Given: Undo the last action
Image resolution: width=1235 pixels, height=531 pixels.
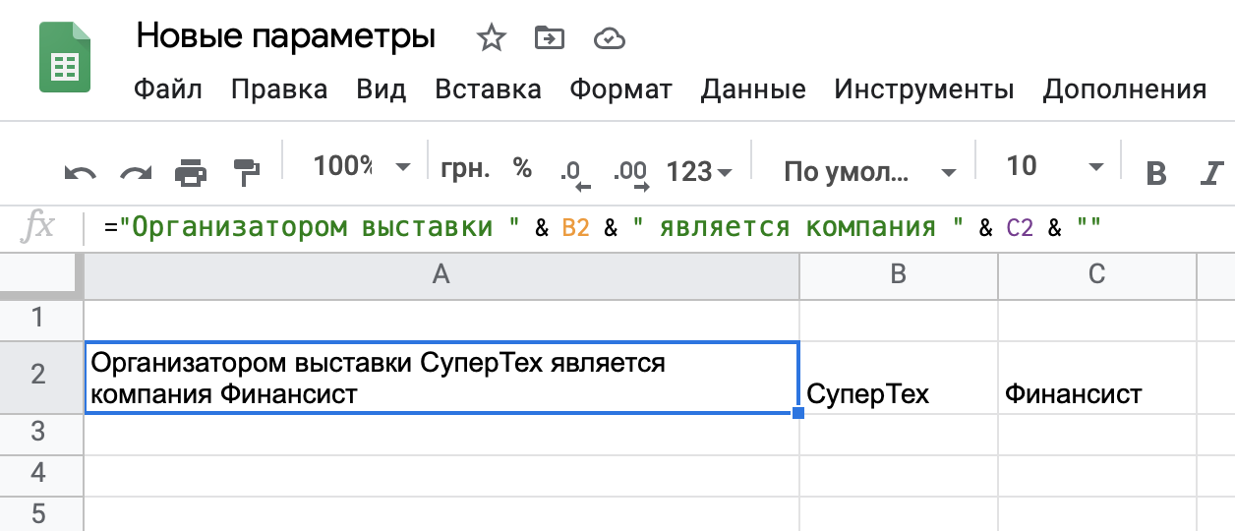Looking at the screenshot, I should [x=80, y=173].
